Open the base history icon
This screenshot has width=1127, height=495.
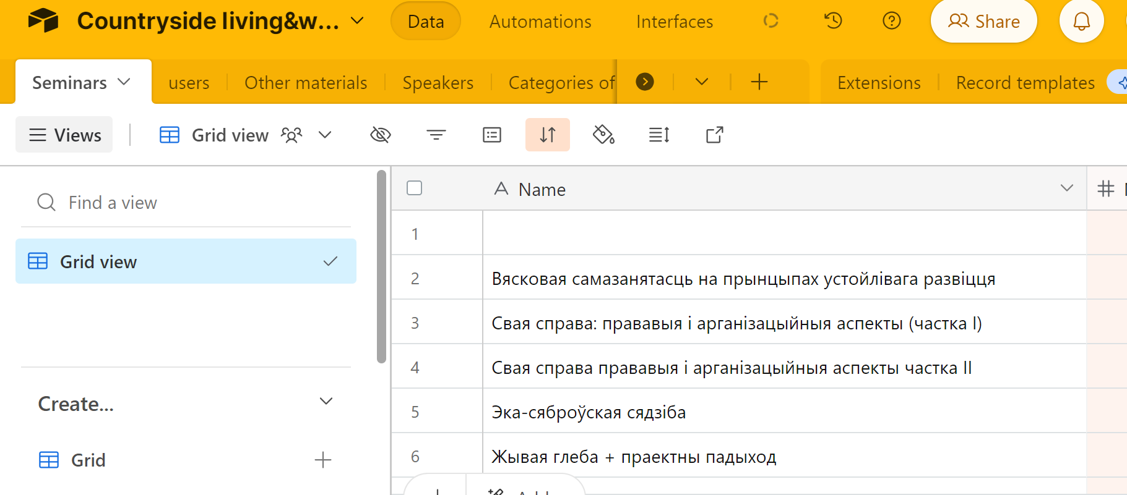pos(833,21)
